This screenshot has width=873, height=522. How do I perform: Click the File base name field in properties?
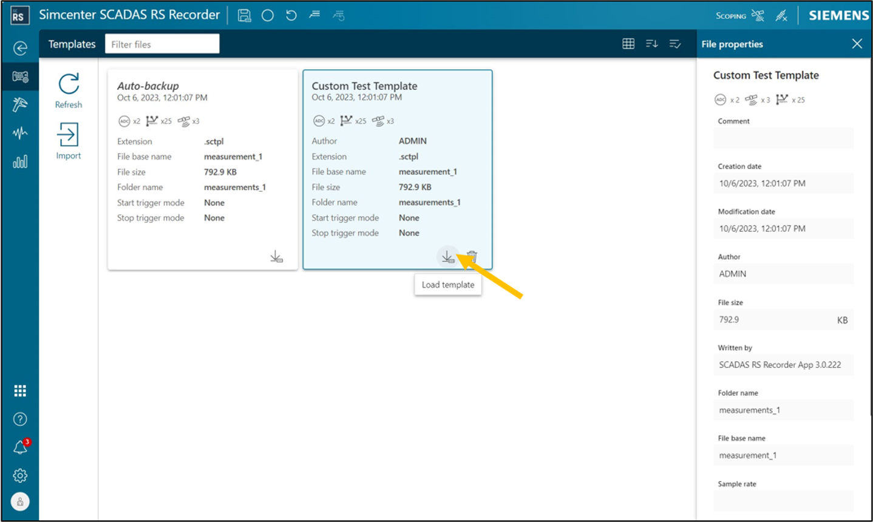point(783,455)
